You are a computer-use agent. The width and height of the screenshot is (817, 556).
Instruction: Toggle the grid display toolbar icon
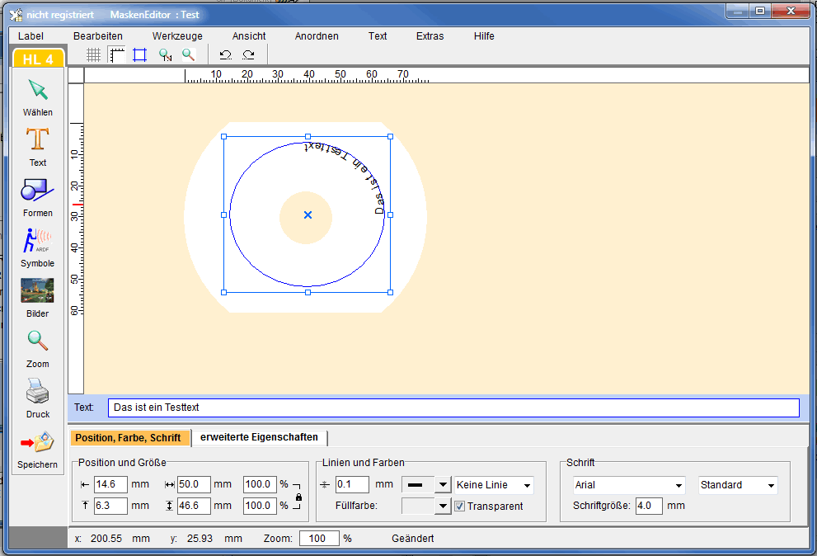(x=93, y=54)
